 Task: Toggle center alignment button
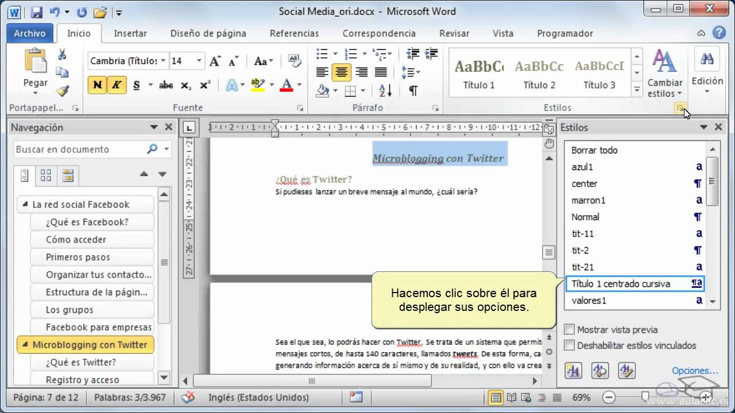tap(342, 72)
